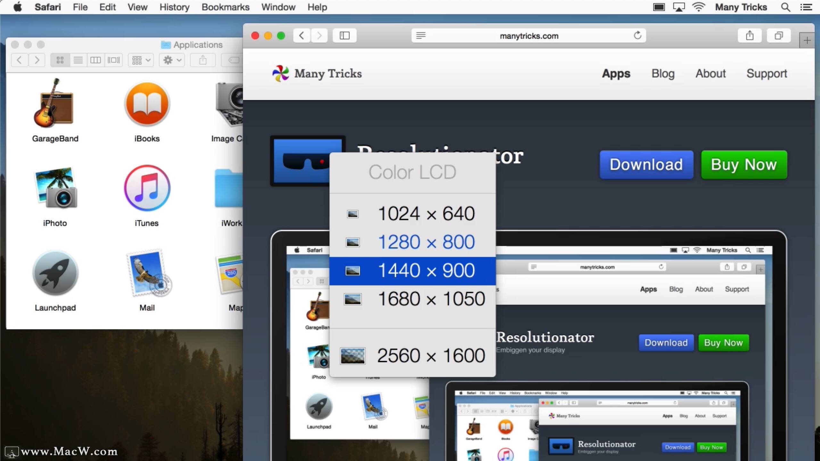Reload the Safari page
This screenshot has height=461, width=820.
click(x=637, y=35)
